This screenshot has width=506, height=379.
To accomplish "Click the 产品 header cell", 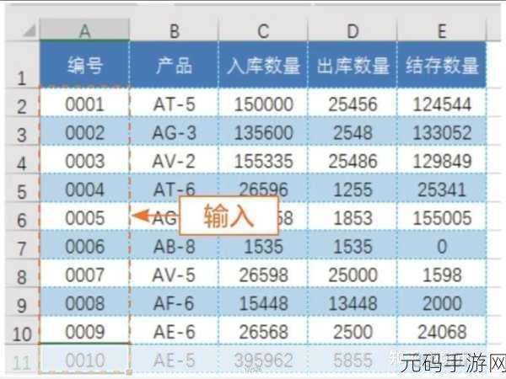I will coord(175,65).
